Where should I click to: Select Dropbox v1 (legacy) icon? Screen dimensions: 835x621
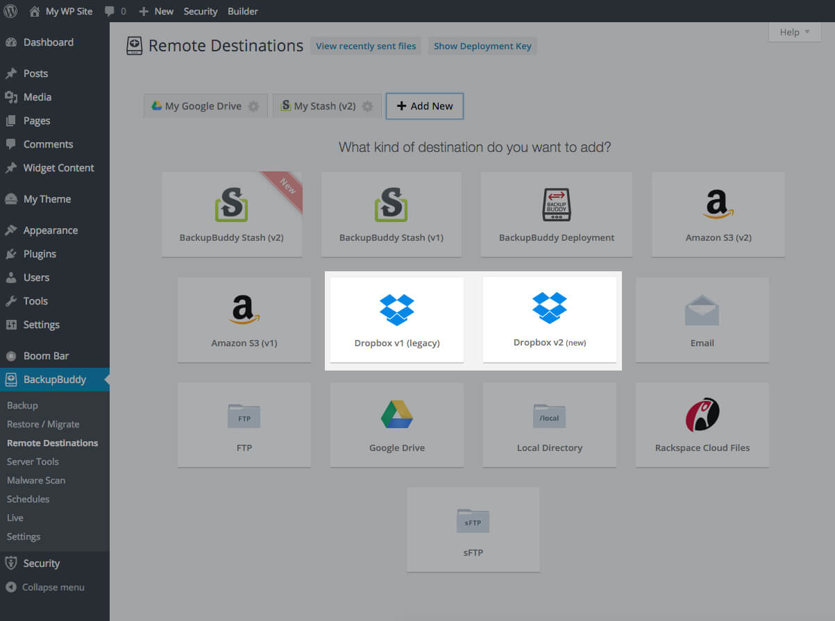click(x=397, y=309)
